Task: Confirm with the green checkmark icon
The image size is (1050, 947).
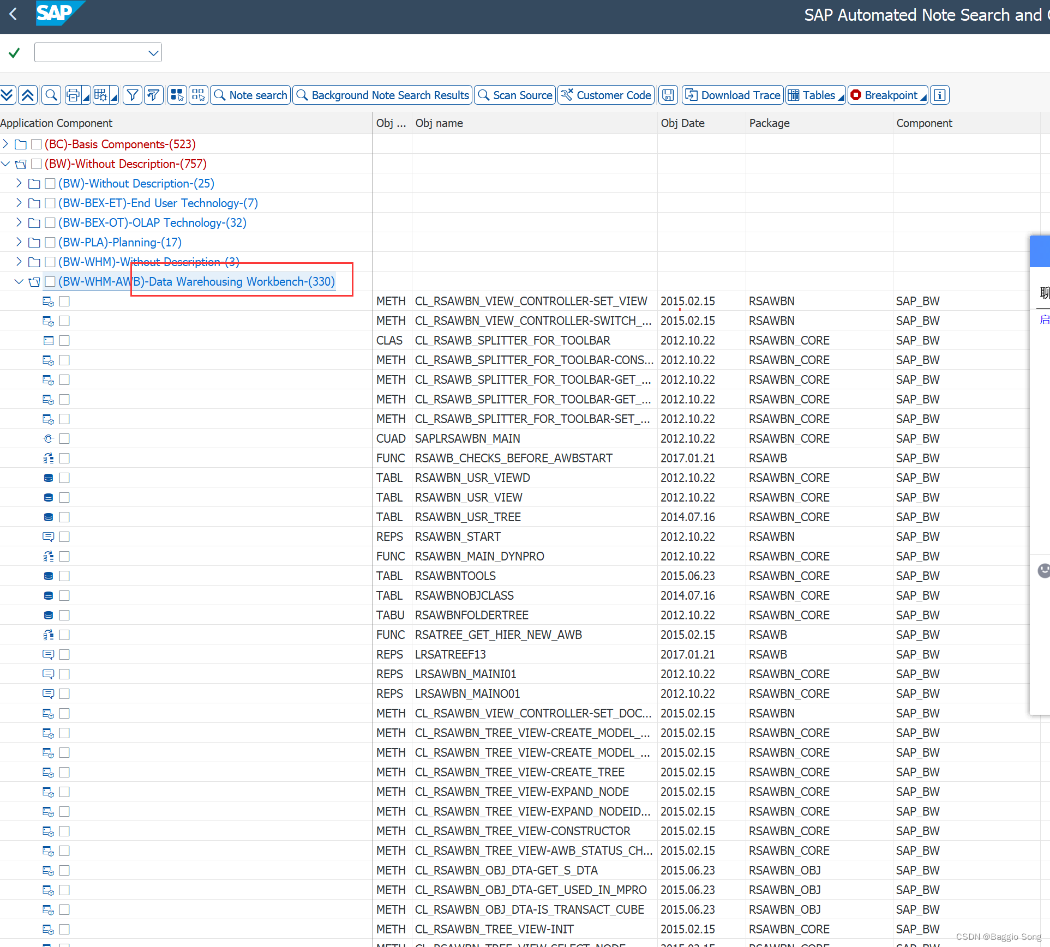Action: click(x=14, y=53)
